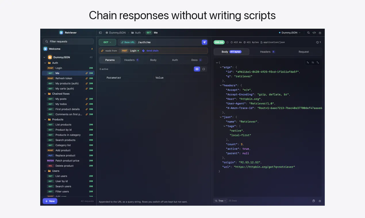
Task: Click the Send chain diamond icon
Action: pos(143,51)
